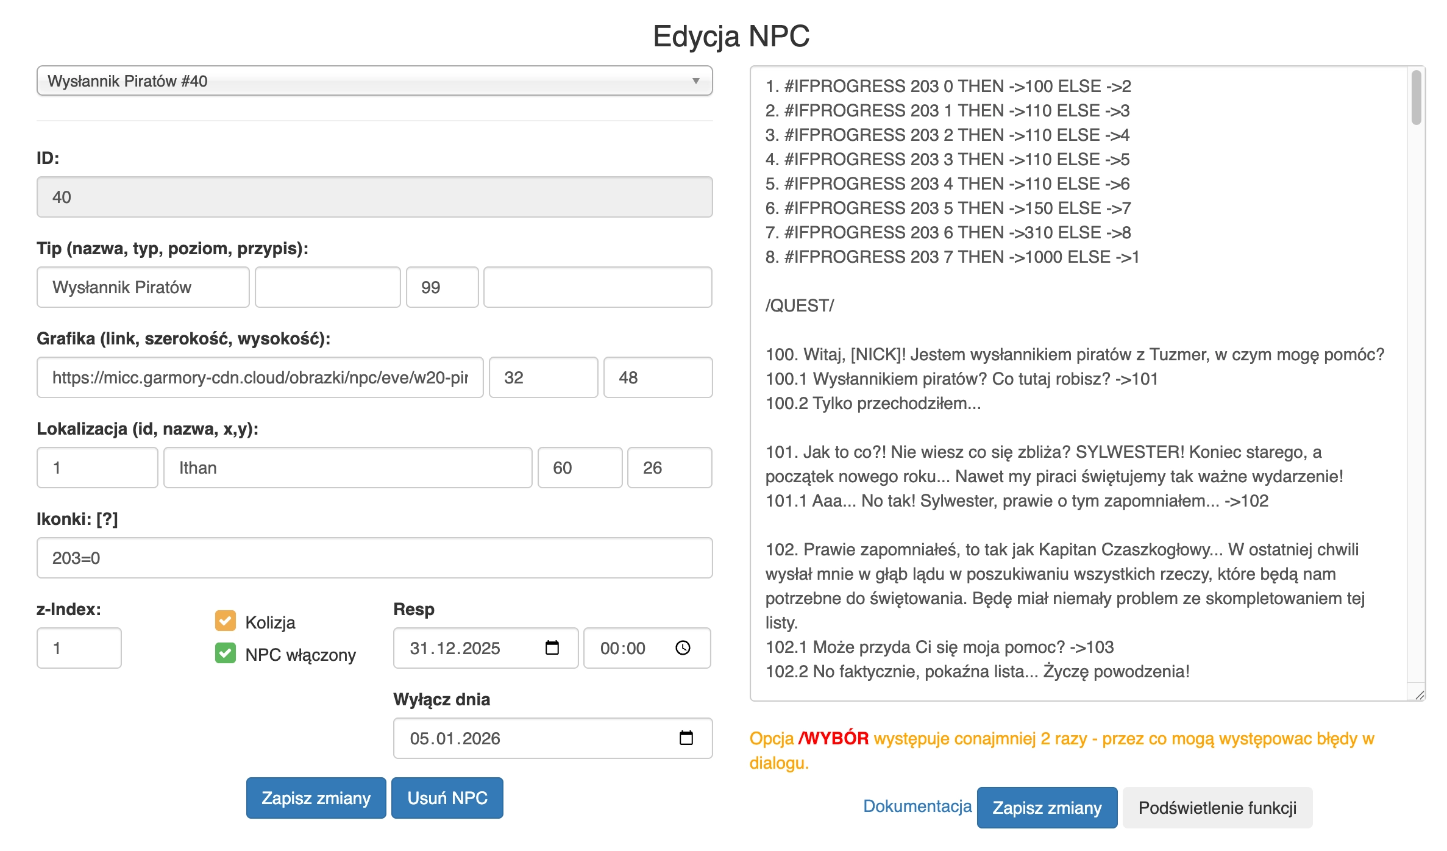Click the level field showing 99
Viewport: 1447px width, 851px height.
click(x=442, y=287)
